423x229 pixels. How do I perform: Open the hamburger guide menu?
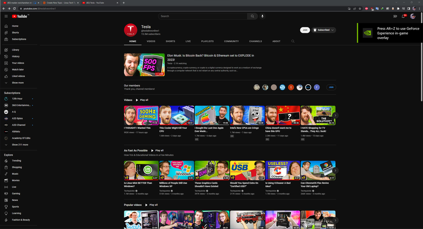[6, 16]
